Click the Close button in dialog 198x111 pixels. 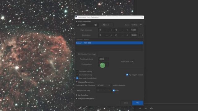click(126, 103)
